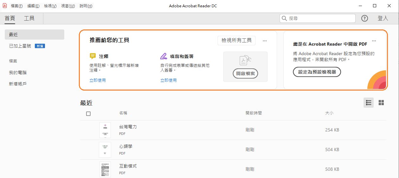Select 我的電腦 in the sidebar
This screenshot has width=399, height=178.
[18, 73]
